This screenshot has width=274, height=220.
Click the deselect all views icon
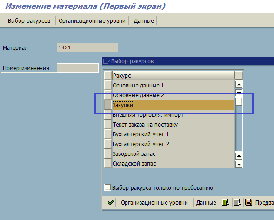pos(237,202)
